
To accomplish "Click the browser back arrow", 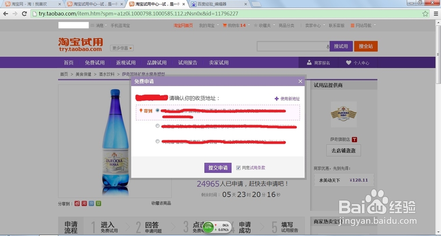I will tap(6, 14).
